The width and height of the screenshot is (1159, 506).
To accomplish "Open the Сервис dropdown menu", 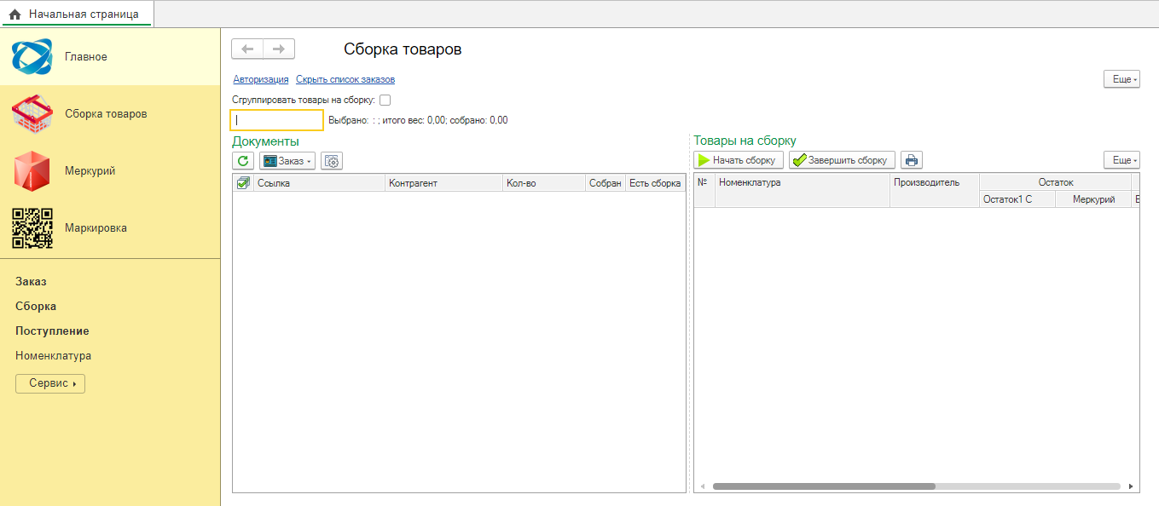I will click(x=50, y=384).
